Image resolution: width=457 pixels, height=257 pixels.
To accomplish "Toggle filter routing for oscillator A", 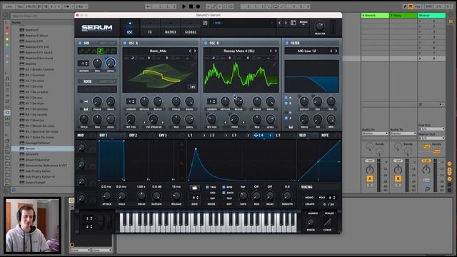I will point(286,98).
